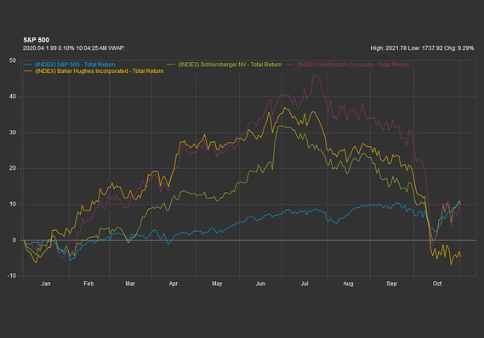Click the price quote line starting 2020.04

coord(74,48)
